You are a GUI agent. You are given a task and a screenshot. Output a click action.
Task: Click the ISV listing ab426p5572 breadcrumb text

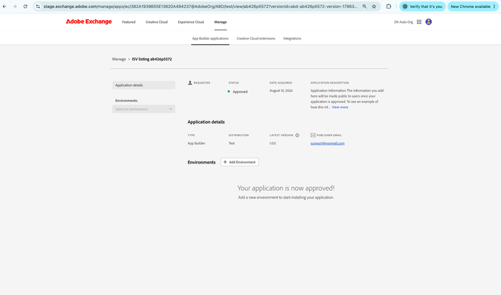152,59
